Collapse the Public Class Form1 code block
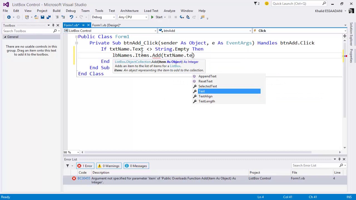The image size is (356, 200). tap(76, 37)
